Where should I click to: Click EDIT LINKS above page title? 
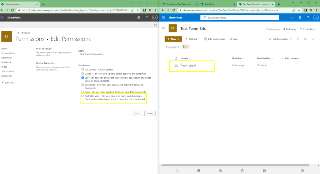click(24, 33)
